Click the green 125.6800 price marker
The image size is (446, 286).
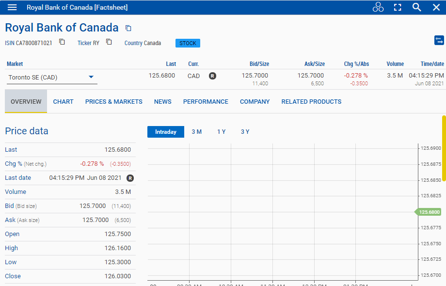pyautogui.click(x=428, y=212)
